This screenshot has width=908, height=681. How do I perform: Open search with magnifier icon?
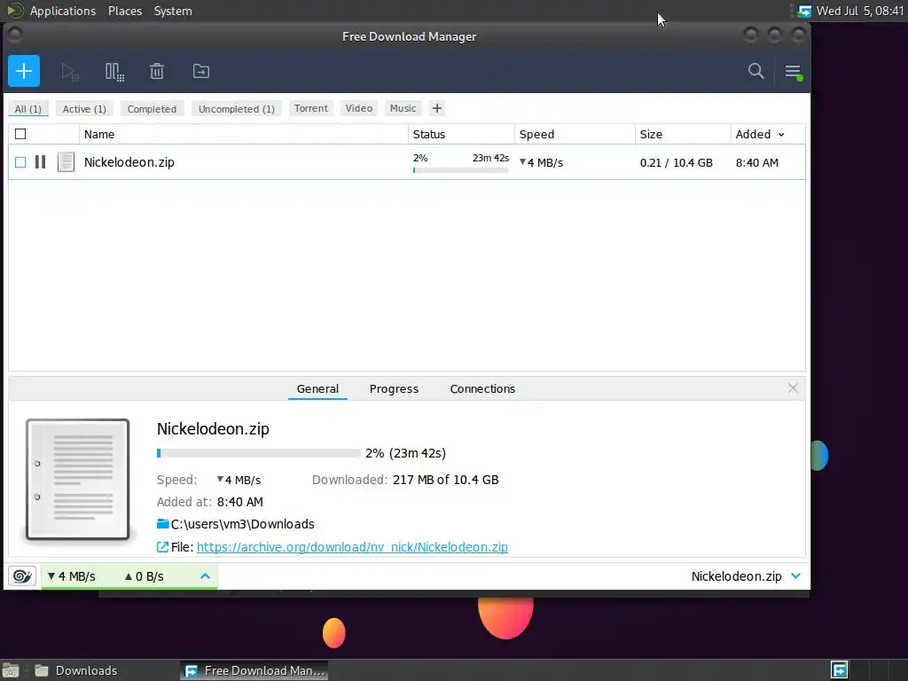pos(755,71)
